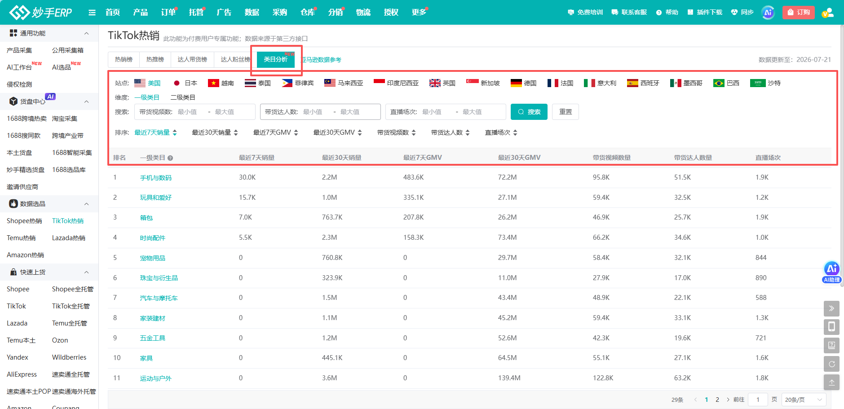Toggle the hamburger menu icon
The height and width of the screenshot is (409, 844).
[92, 13]
